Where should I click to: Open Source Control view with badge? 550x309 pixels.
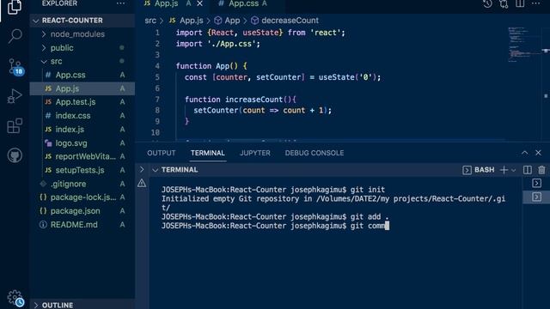tap(15, 67)
